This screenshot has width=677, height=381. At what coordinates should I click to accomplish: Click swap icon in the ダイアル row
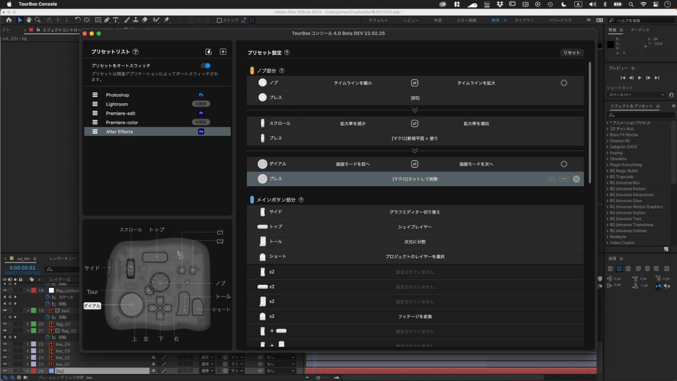tap(414, 164)
